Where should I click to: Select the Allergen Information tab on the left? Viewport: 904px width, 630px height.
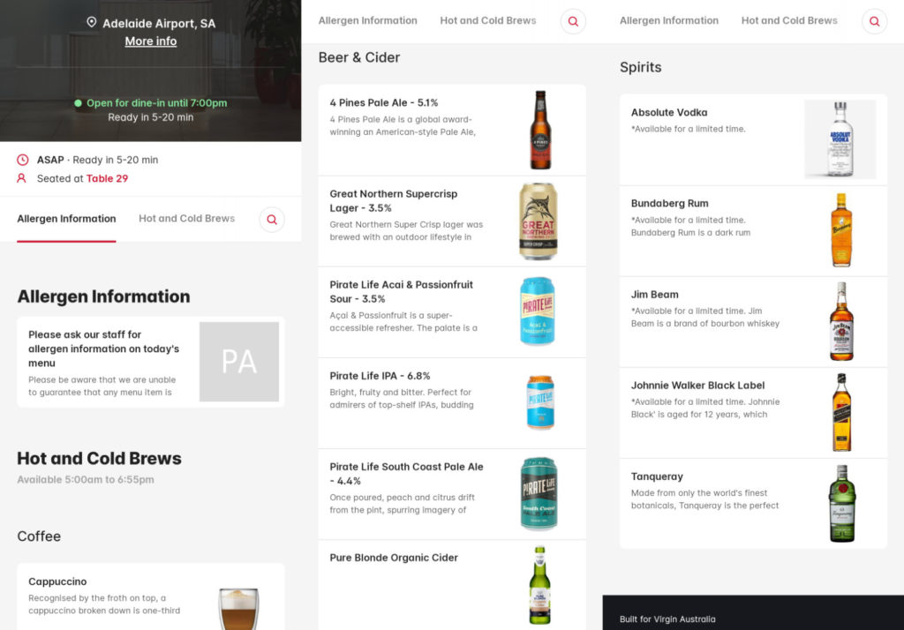[x=65, y=218]
